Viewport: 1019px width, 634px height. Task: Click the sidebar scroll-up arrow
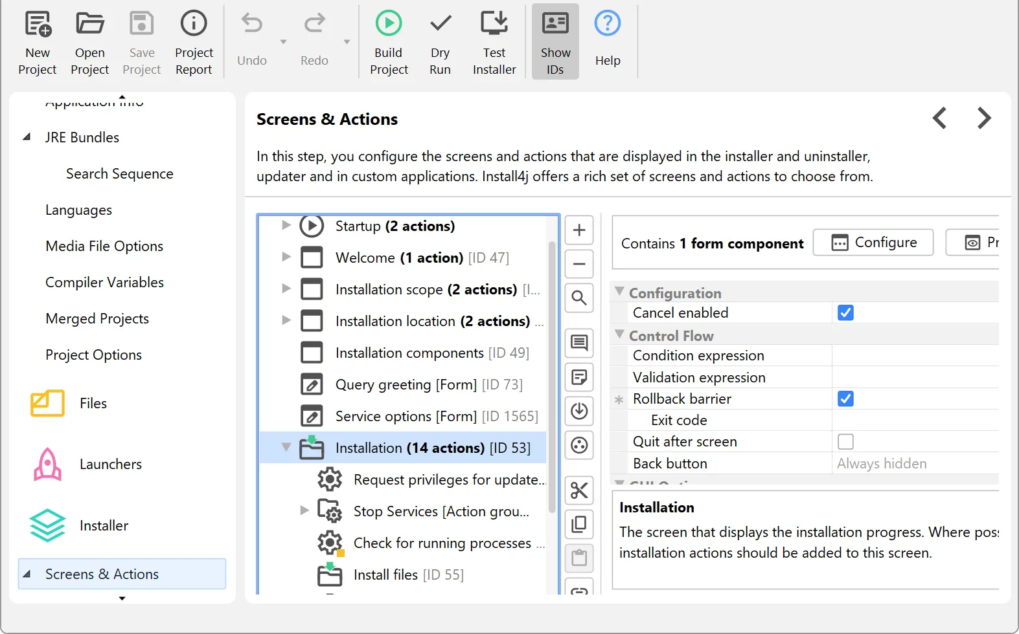(122, 97)
